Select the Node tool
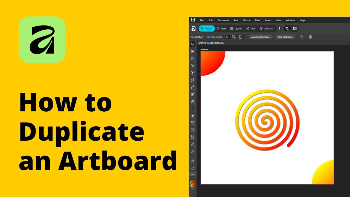Screen dimensions: 350x197 coord(192,59)
